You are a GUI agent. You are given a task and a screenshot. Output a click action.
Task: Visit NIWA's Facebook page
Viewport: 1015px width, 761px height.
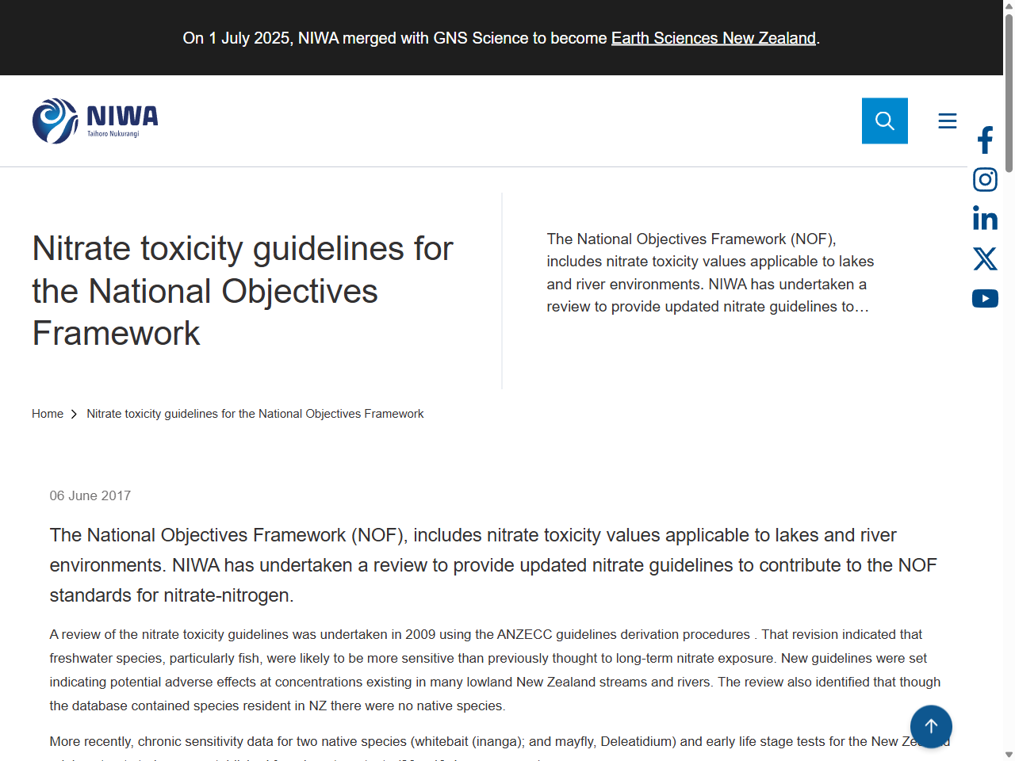click(985, 140)
